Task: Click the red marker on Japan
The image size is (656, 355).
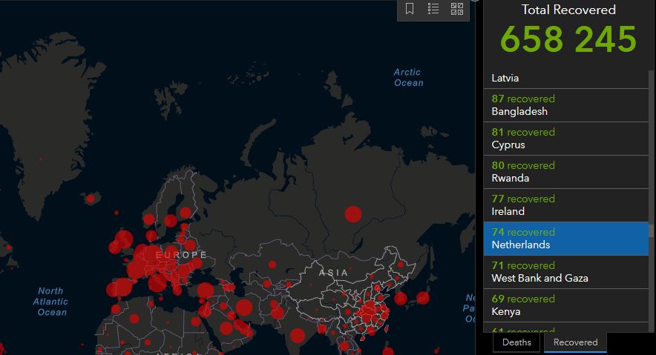Action: [x=423, y=298]
